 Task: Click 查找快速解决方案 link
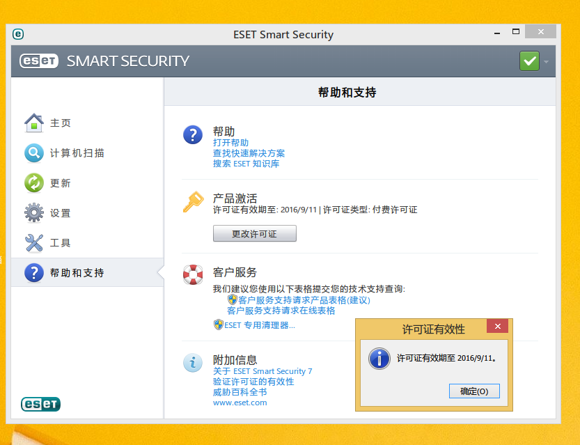[x=249, y=153]
